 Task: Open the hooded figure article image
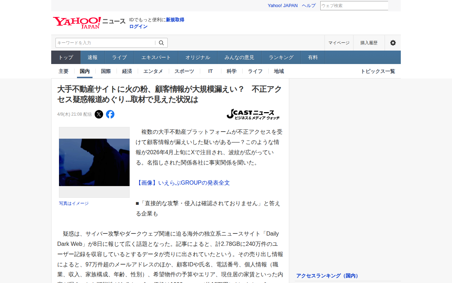click(94, 162)
